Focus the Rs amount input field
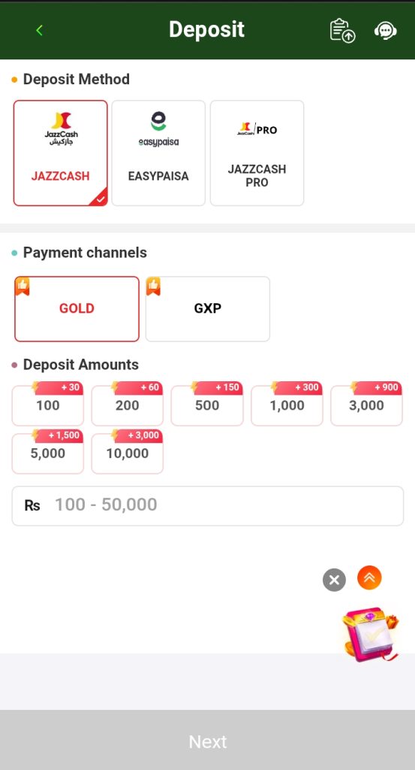 pos(208,506)
